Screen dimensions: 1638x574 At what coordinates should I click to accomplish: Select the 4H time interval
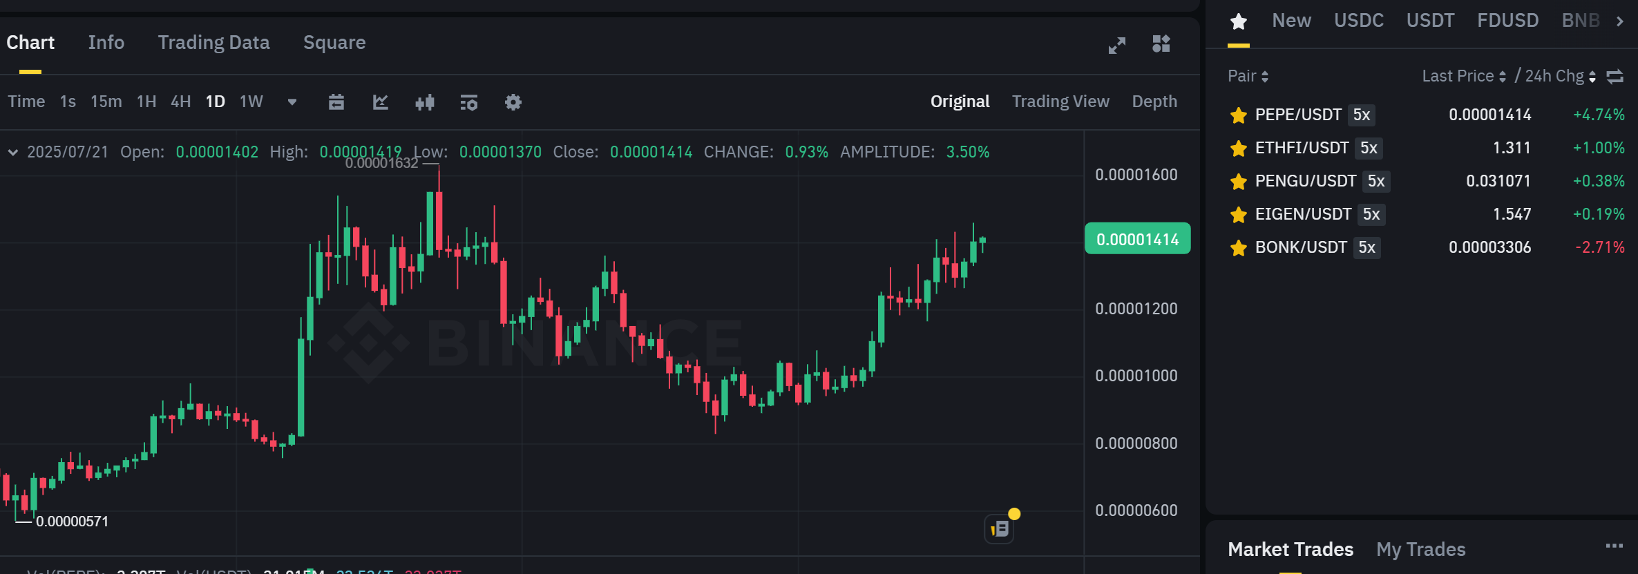point(181,102)
